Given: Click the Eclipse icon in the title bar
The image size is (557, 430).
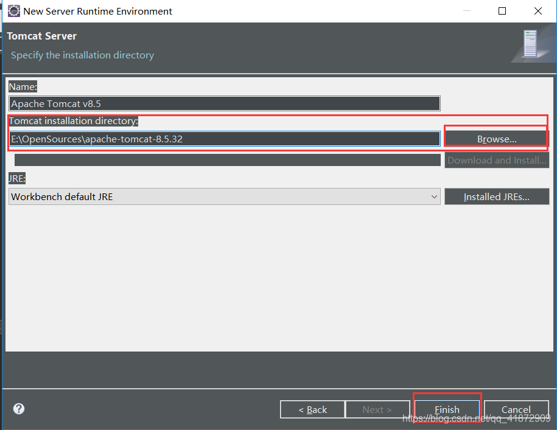Looking at the screenshot, I should tap(14, 11).
